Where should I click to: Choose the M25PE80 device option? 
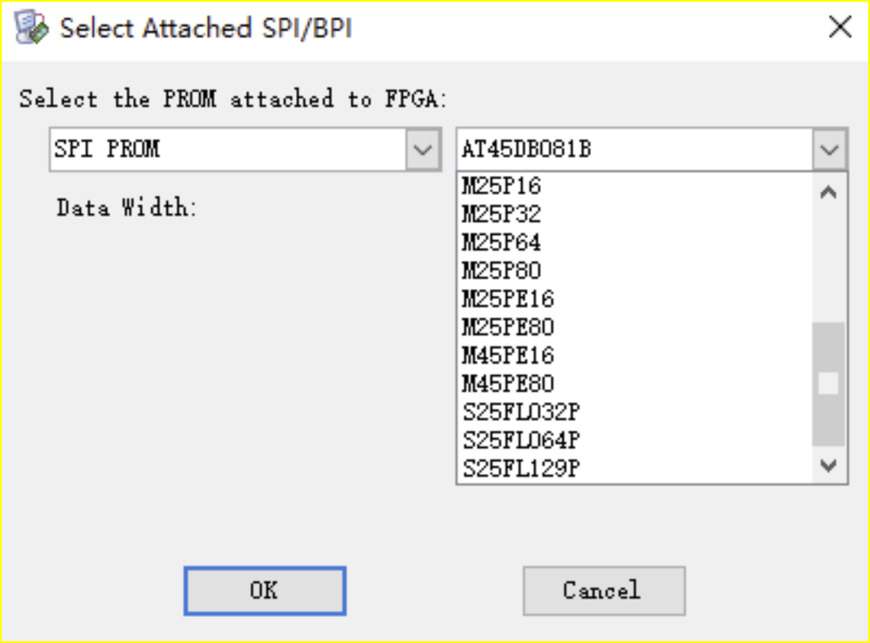[x=507, y=327]
